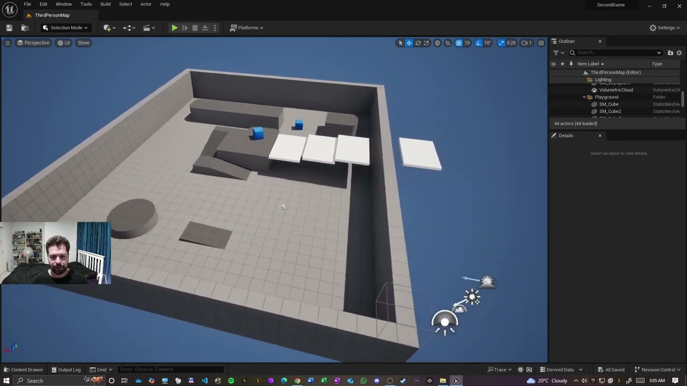Save the current level with the floppy disk icon
The height and width of the screenshot is (386, 687).
click(x=9, y=28)
